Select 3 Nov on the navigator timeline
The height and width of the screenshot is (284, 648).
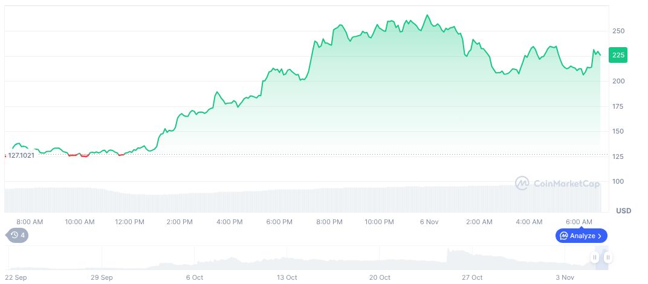coord(565,277)
